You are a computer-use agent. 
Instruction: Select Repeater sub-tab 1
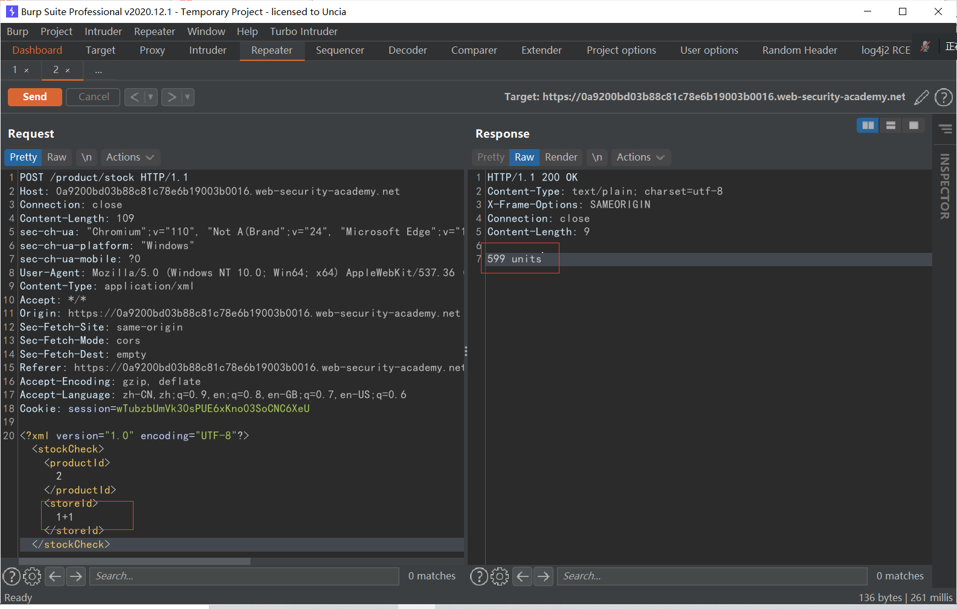tap(15, 70)
